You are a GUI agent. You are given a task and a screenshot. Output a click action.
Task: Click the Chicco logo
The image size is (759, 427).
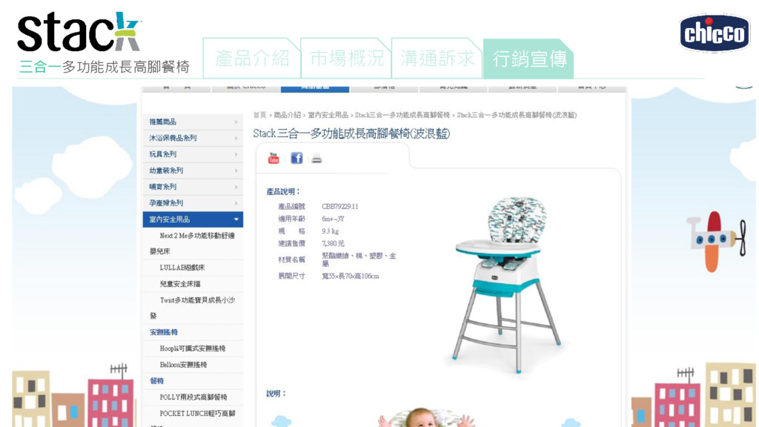pyautogui.click(x=715, y=33)
